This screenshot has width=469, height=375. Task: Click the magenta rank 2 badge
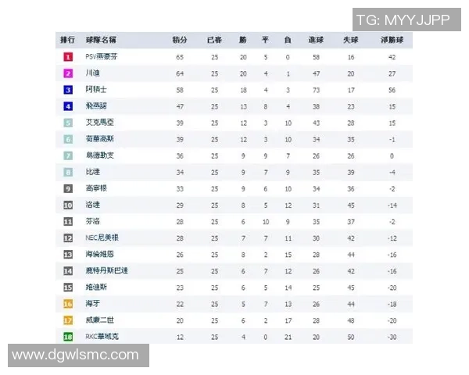pyautogui.click(x=68, y=73)
